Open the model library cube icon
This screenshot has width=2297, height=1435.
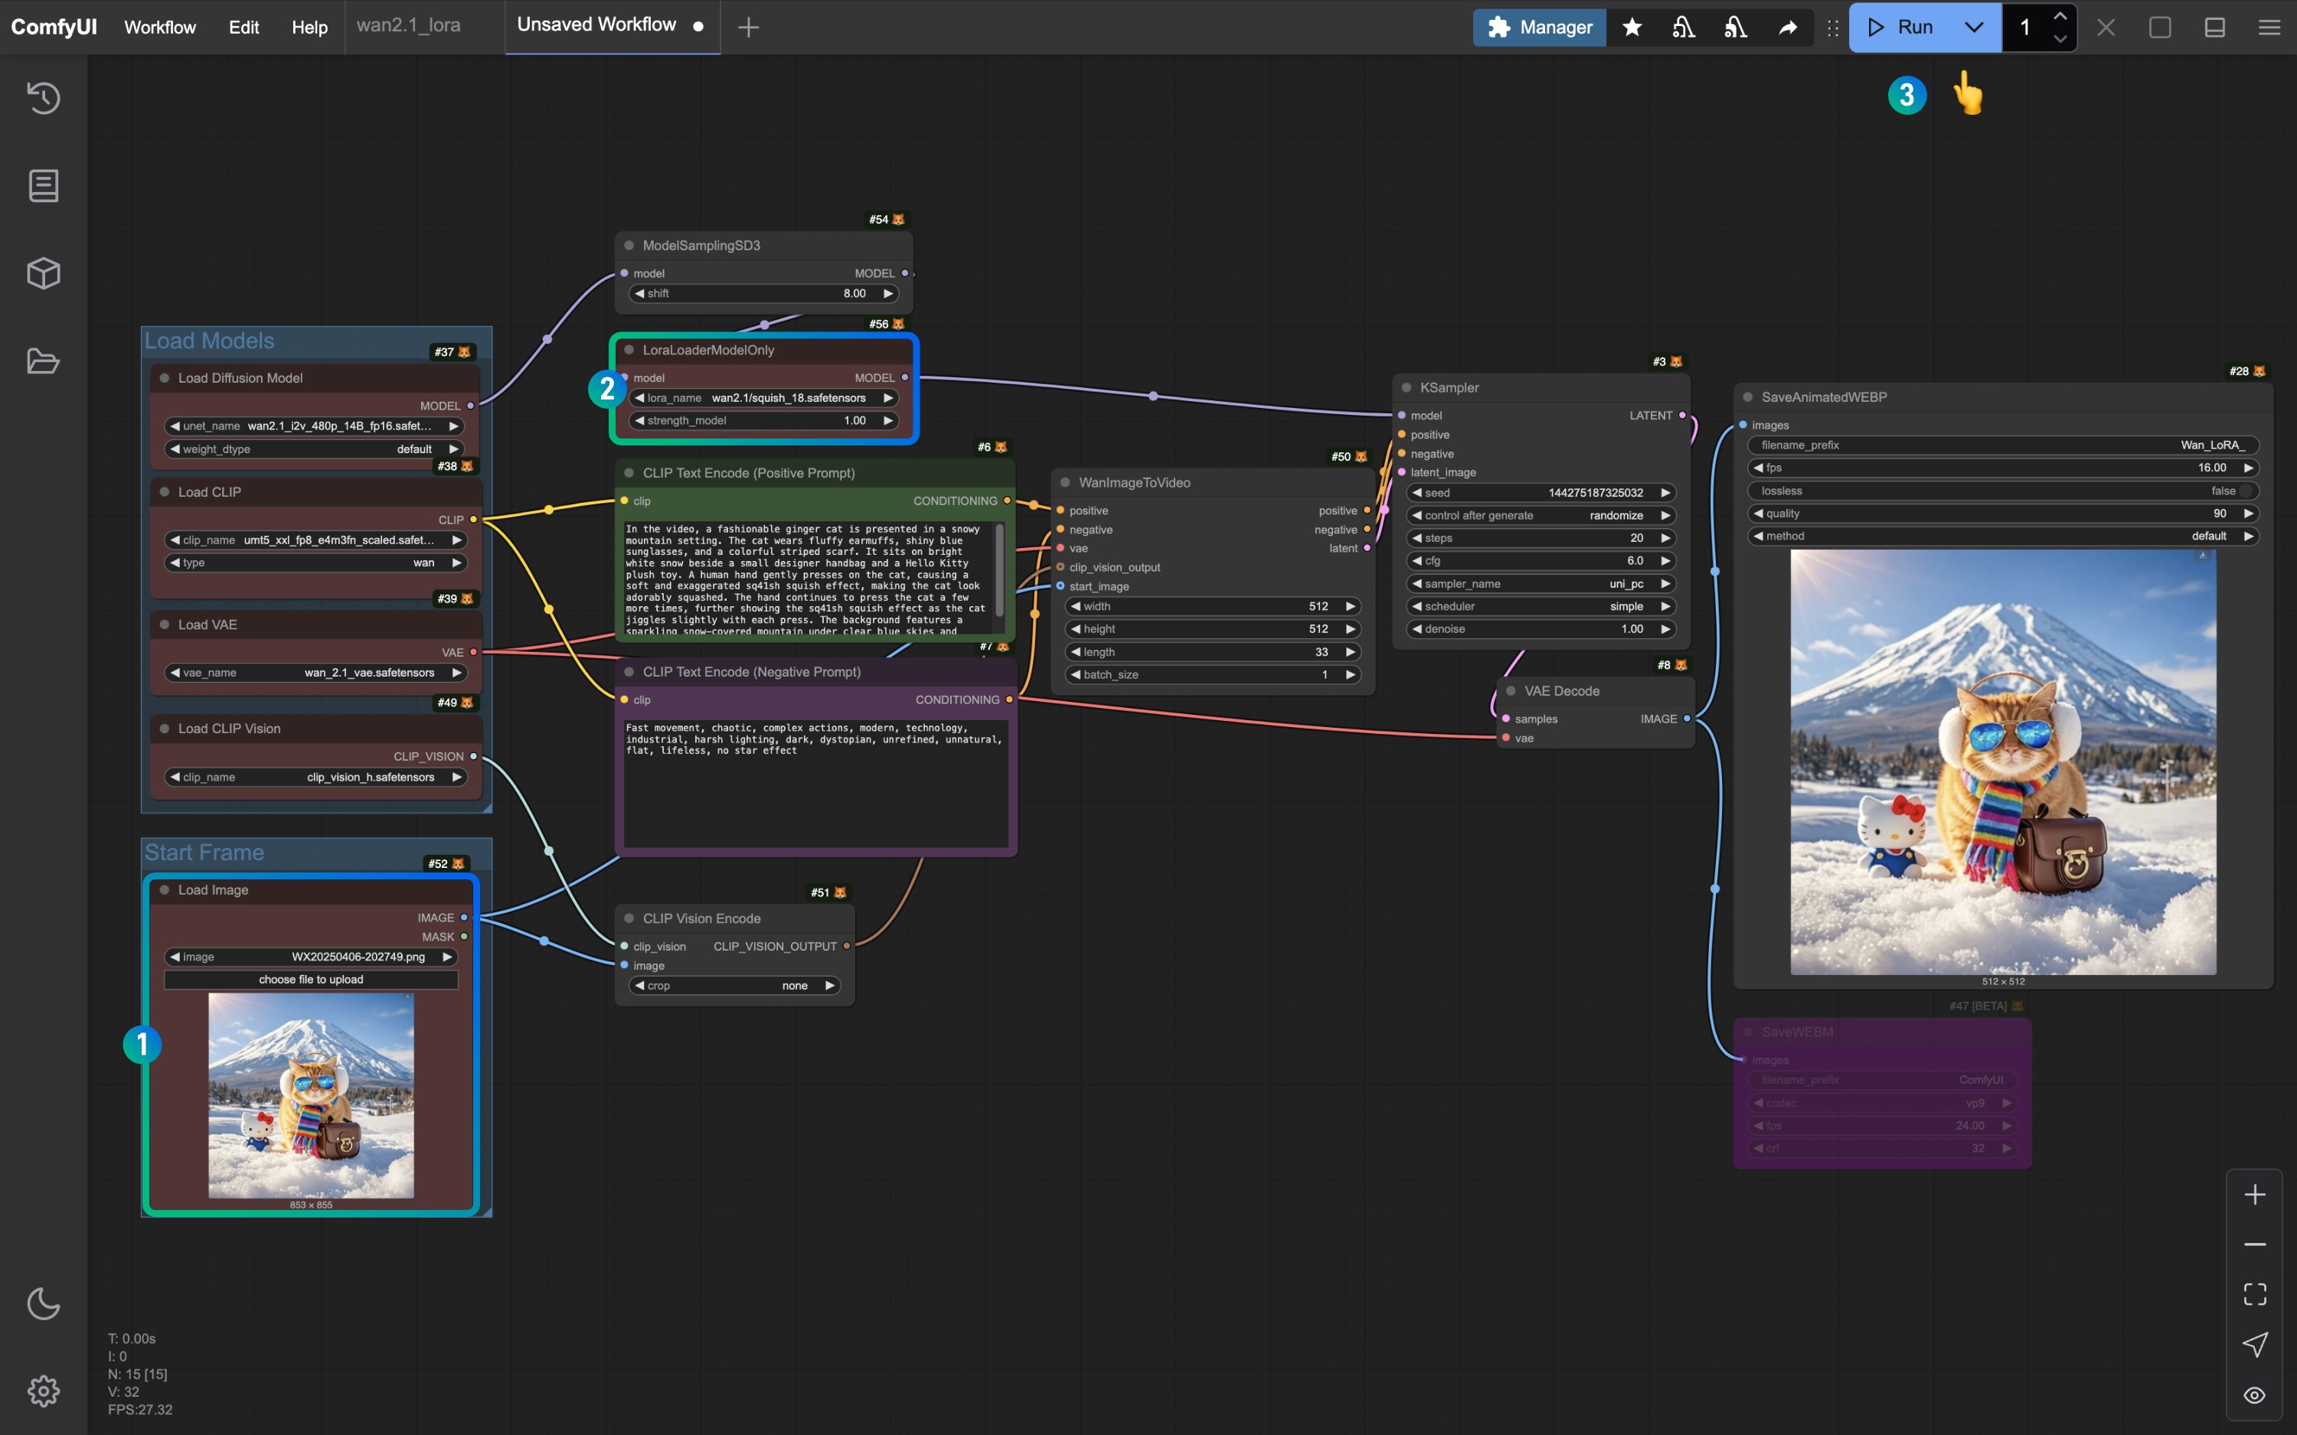point(44,273)
